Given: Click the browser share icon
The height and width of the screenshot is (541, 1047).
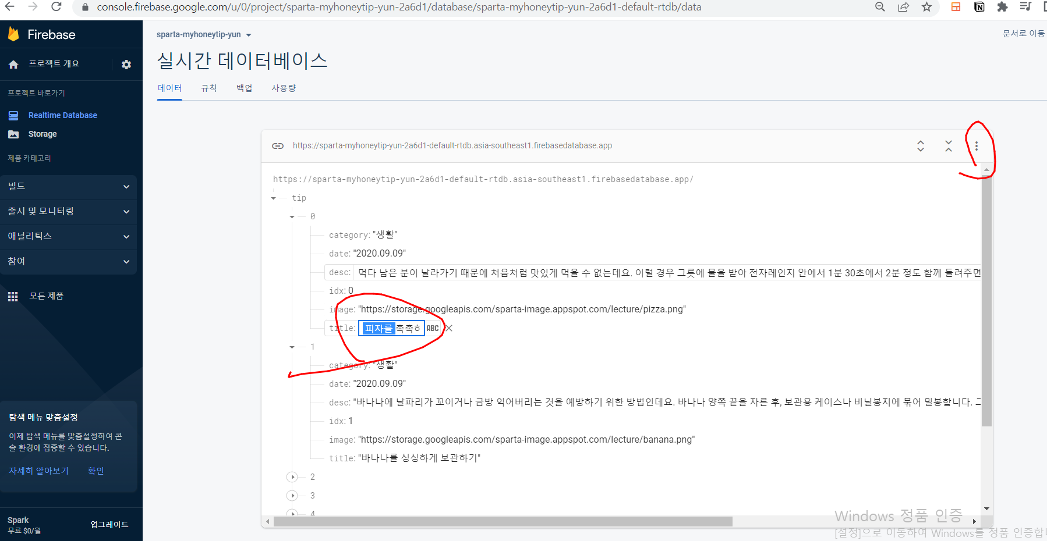Looking at the screenshot, I should coord(904,7).
